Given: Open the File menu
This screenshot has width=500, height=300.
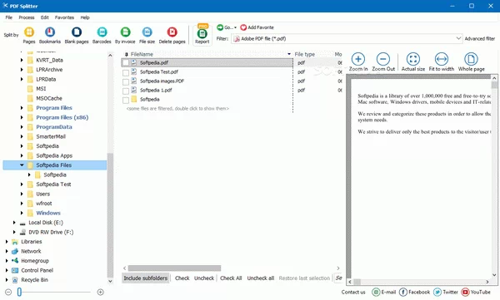Looking at the screenshot, I should pos(9,17).
